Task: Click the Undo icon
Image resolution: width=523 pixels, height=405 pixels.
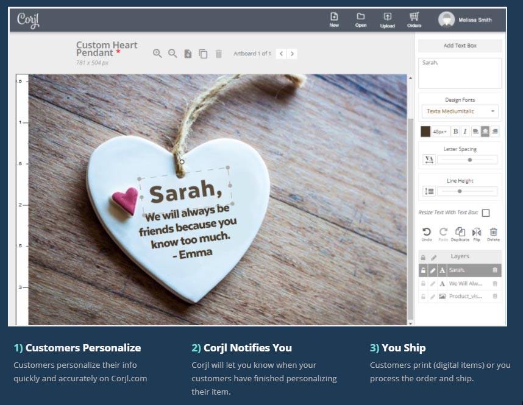Action: (427, 234)
